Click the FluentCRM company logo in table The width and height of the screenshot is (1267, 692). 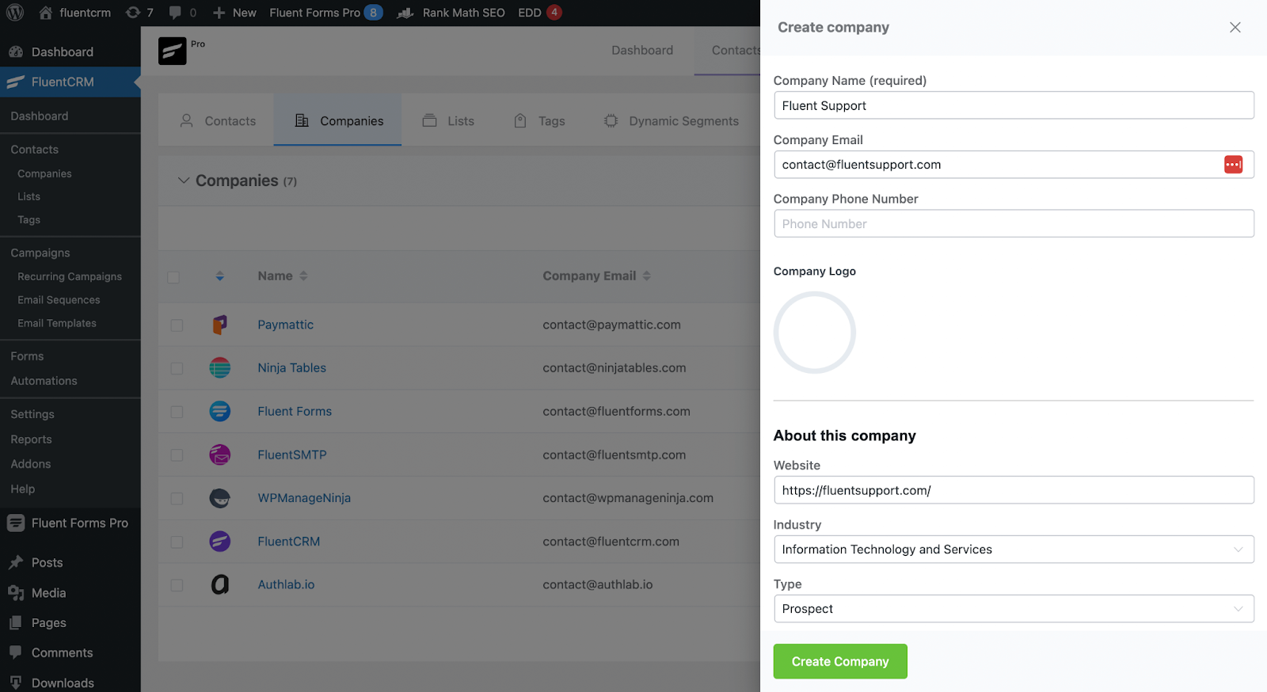coord(220,542)
